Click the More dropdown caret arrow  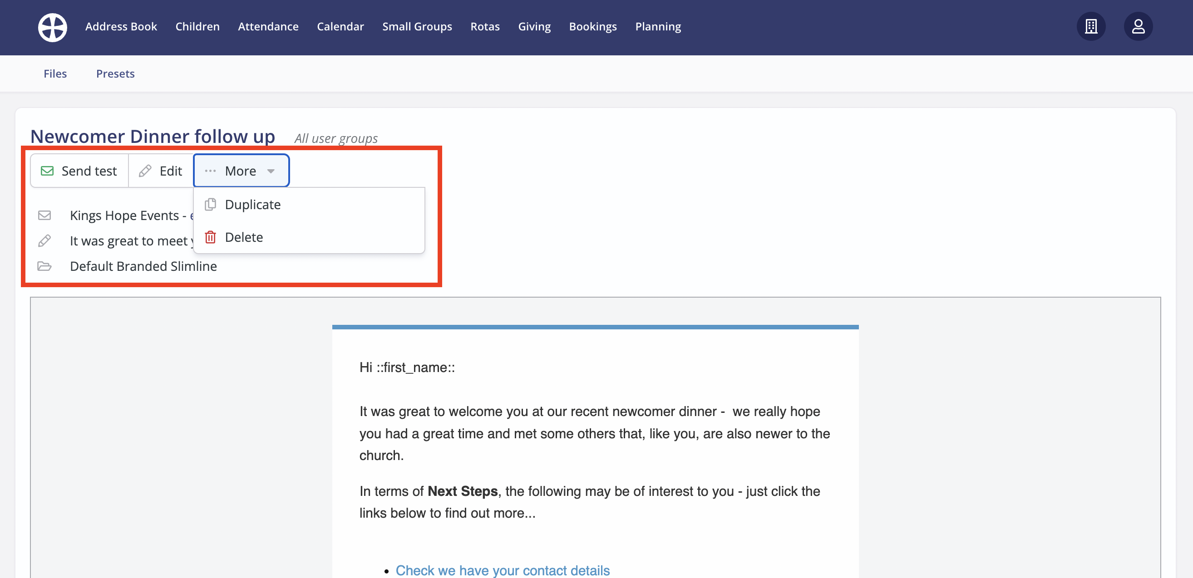click(x=271, y=171)
